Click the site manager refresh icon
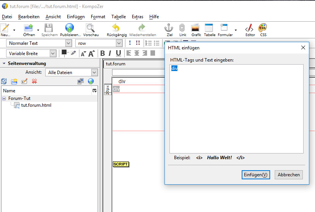This screenshot has width=315, height=212. click(x=4, y=81)
